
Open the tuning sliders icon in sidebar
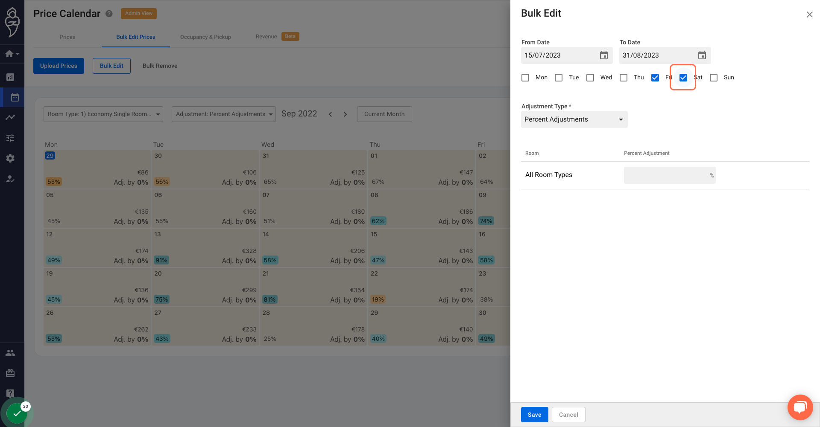[10, 138]
